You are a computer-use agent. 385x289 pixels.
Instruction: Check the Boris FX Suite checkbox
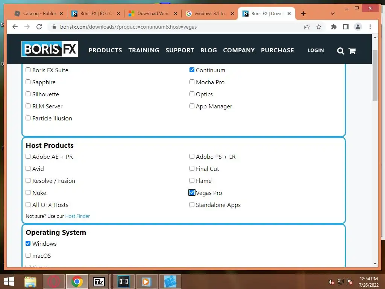pyautogui.click(x=28, y=70)
